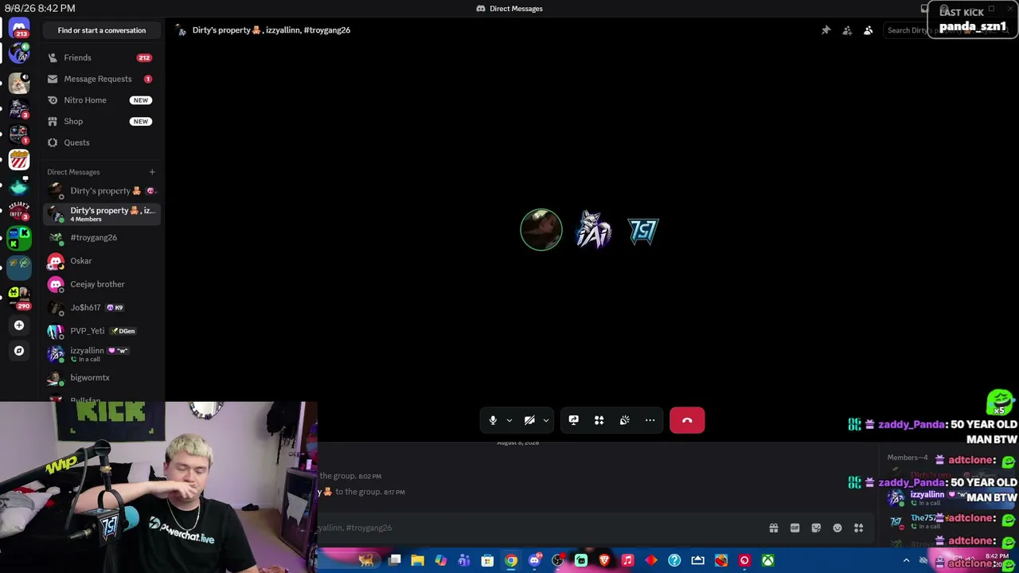Select Dirty's property group with 4 Members
The width and height of the screenshot is (1019, 573).
coord(102,214)
